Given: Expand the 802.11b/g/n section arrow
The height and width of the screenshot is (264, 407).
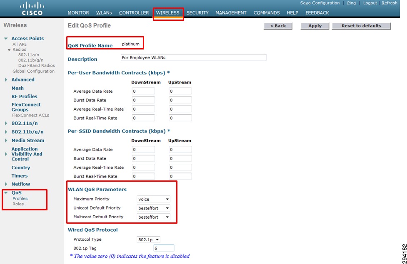Looking at the screenshot, I should pyautogui.click(x=6, y=132).
